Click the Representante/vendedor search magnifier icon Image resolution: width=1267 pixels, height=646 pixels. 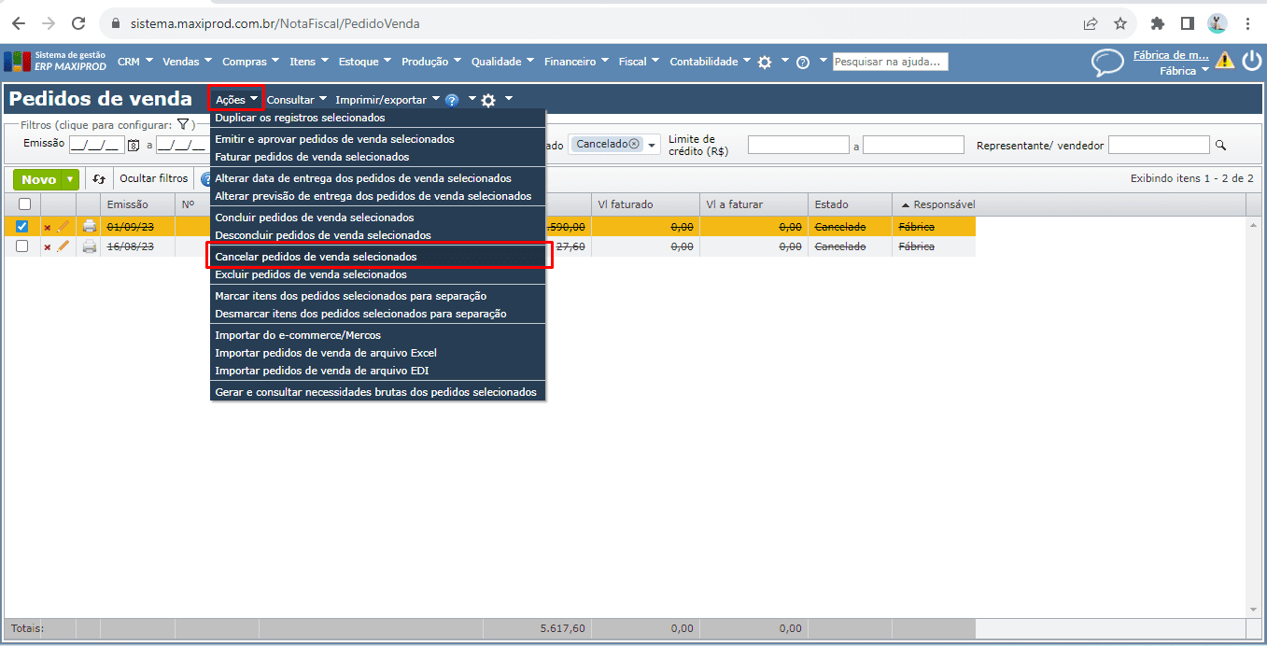tap(1219, 145)
